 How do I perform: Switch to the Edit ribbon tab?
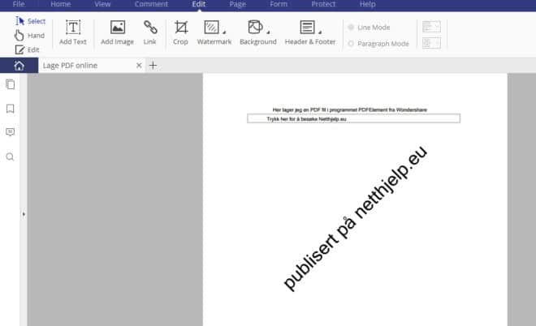199,4
